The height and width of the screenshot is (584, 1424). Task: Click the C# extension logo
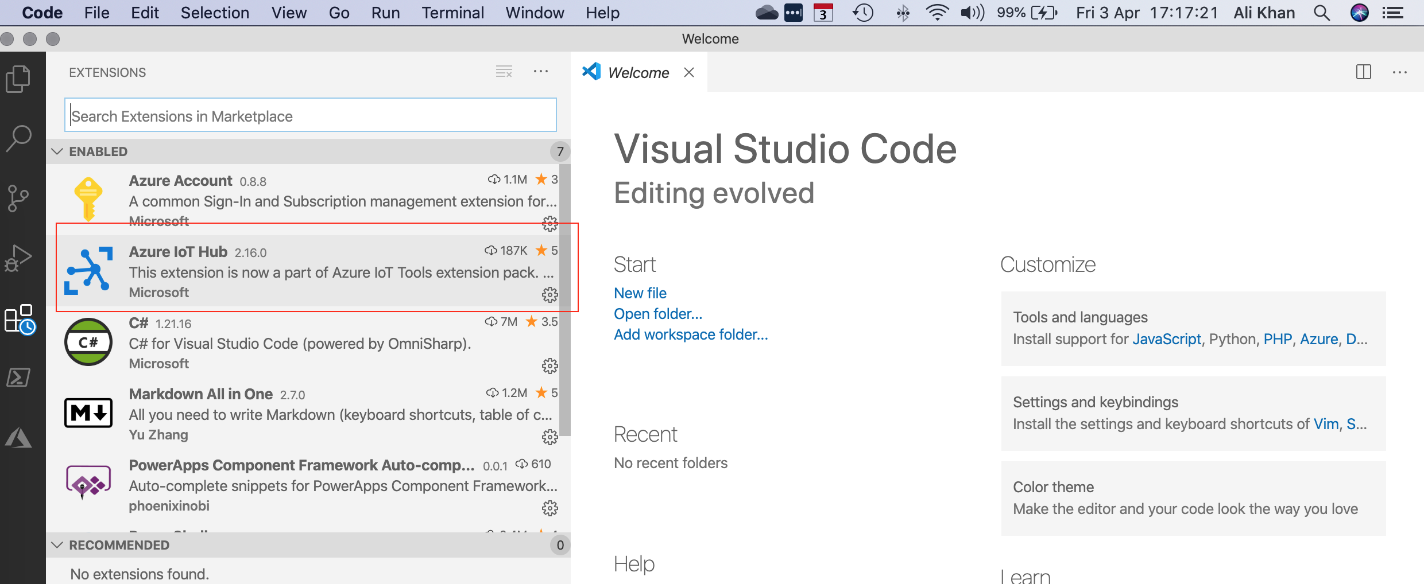click(88, 342)
